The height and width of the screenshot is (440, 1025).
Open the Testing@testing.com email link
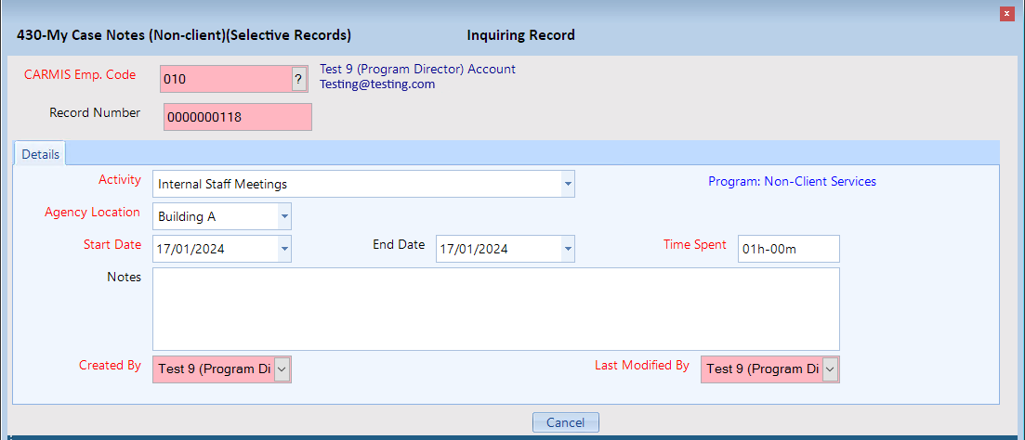pyautogui.click(x=377, y=84)
